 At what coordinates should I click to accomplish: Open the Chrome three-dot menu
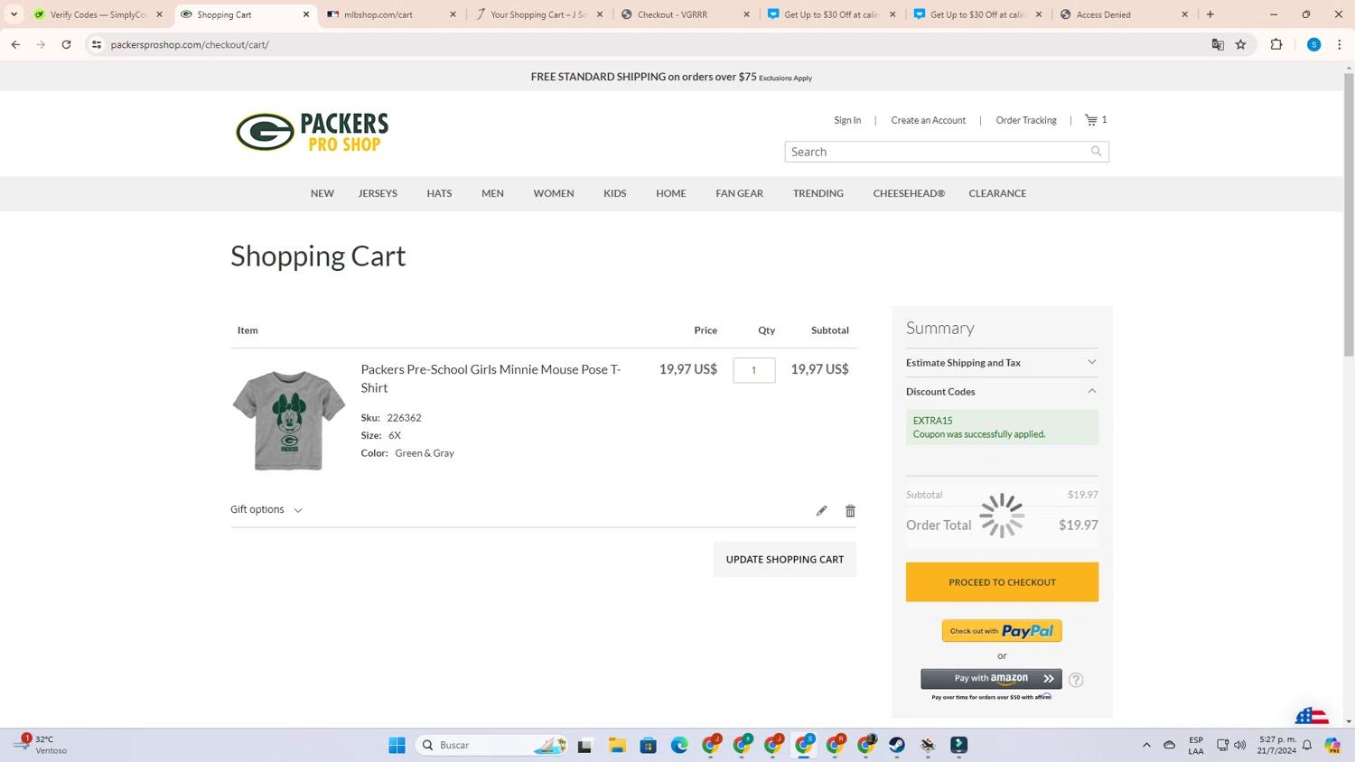pyautogui.click(x=1340, y=44)
